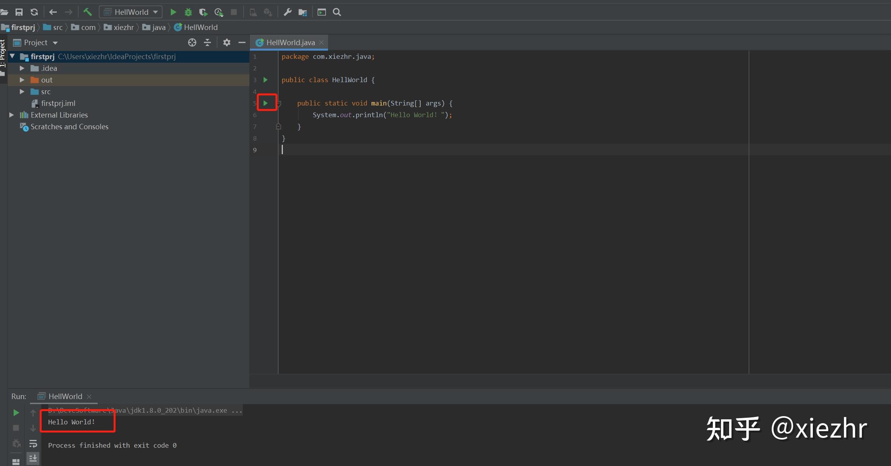Collapse all nodes in the Project tree
891x466 pixels.
click(207, 42)
